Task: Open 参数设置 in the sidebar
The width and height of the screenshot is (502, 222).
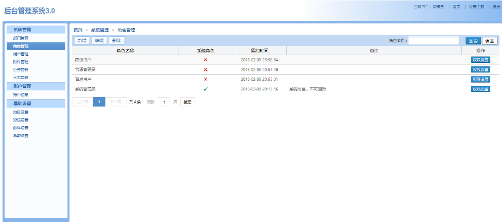Action: (x=21, y=136)
